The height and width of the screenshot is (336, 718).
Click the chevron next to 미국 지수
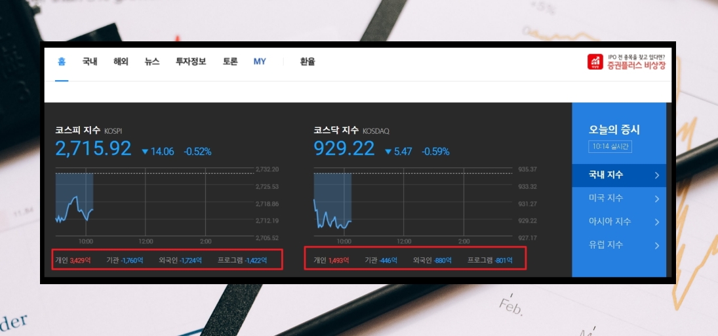click(656, 198)
